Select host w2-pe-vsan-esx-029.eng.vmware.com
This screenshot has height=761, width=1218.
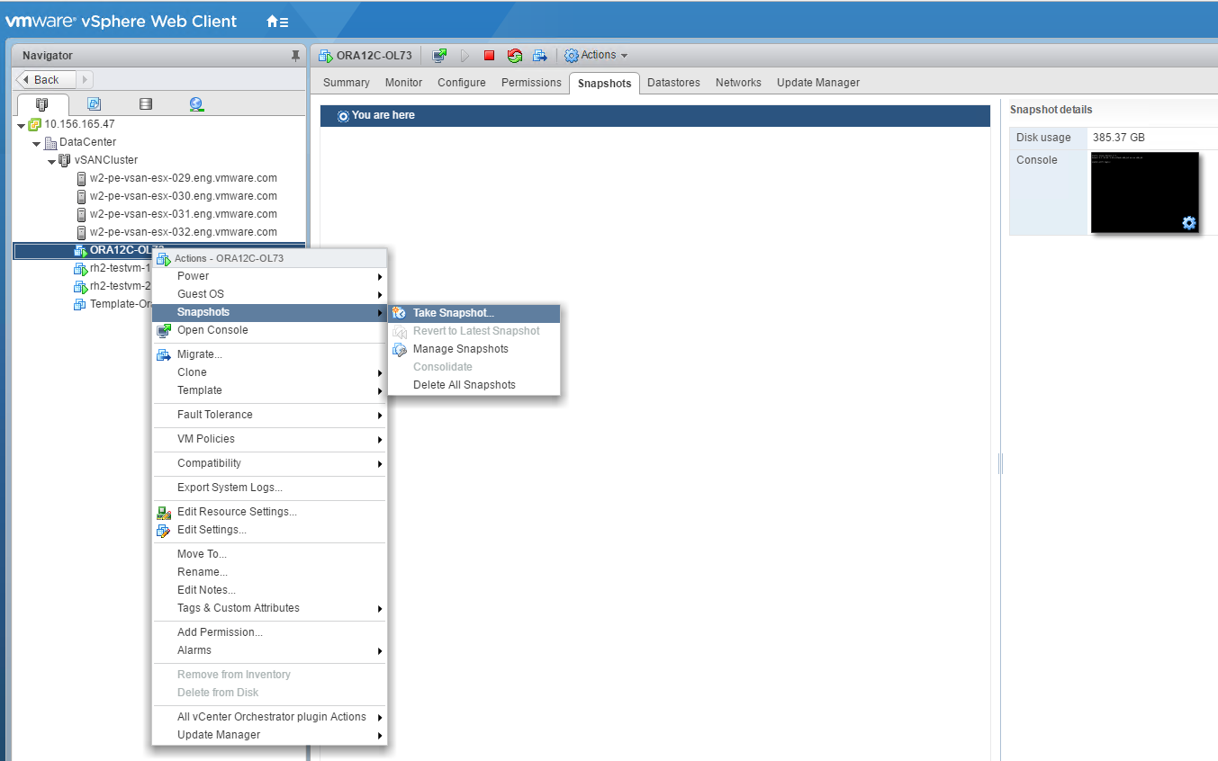[x=184, y=178]
